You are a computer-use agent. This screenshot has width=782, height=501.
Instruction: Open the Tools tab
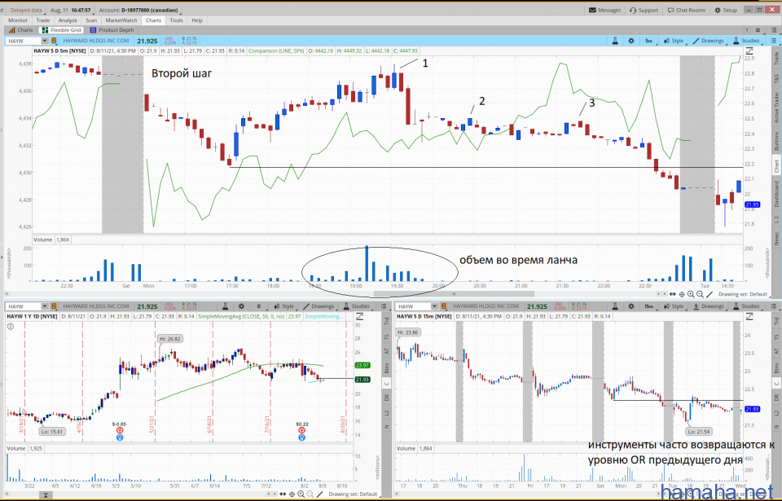(176, 20)
